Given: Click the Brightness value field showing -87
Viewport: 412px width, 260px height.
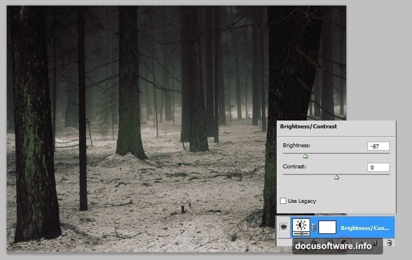Looking at the screenshot, I should pos(379,146).
